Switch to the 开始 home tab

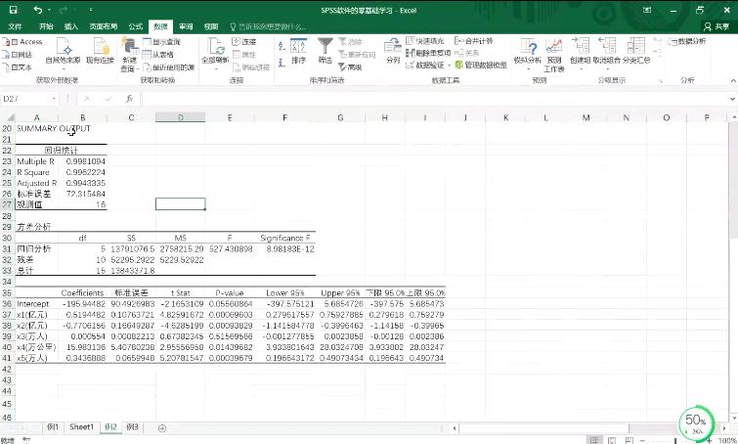click(46, 26)
